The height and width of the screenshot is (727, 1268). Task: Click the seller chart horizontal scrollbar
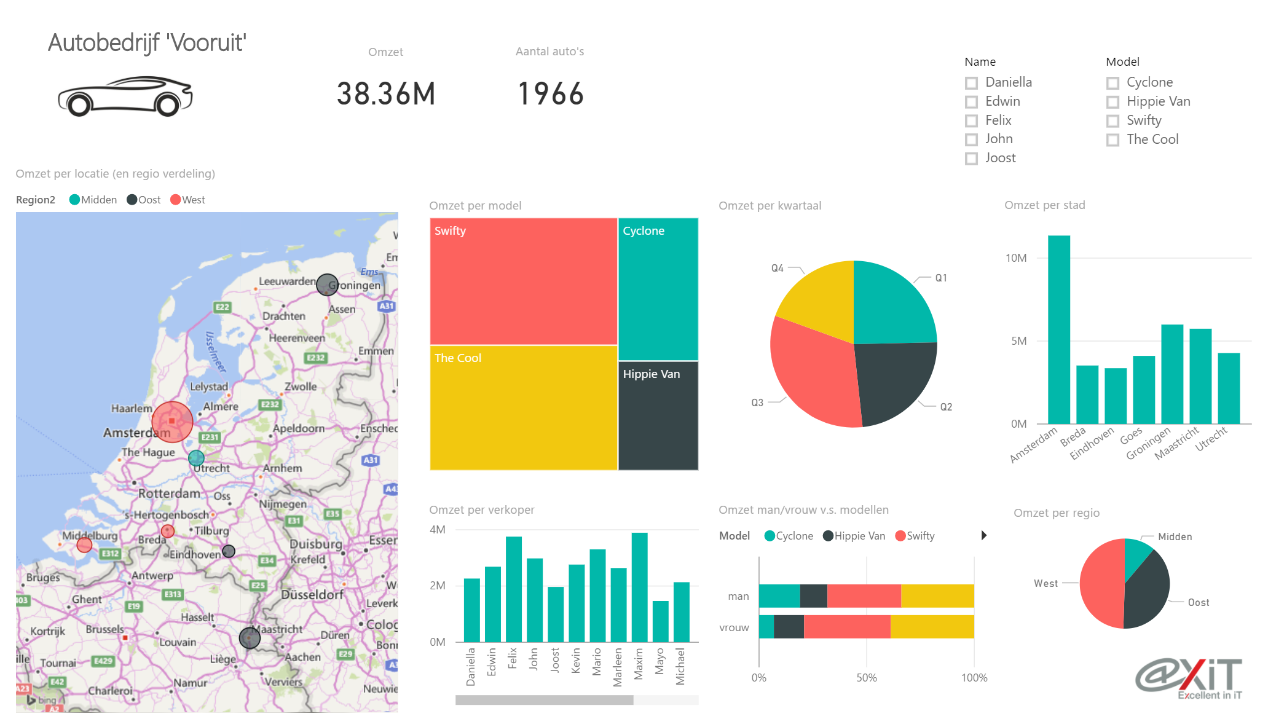(544, 700)
